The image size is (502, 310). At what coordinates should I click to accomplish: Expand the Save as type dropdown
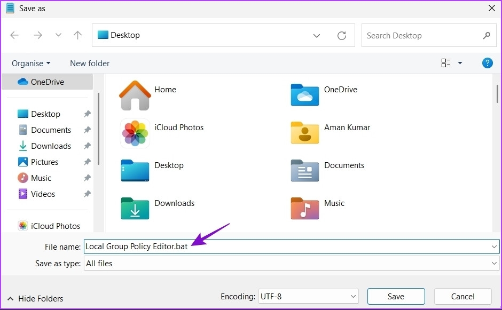[496, 263]
